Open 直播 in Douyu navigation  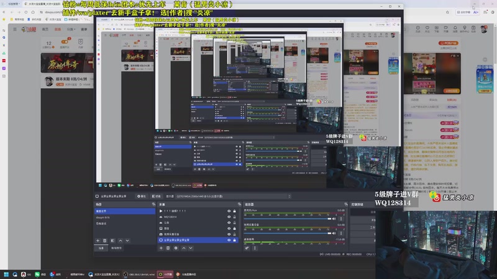[57, 29]
